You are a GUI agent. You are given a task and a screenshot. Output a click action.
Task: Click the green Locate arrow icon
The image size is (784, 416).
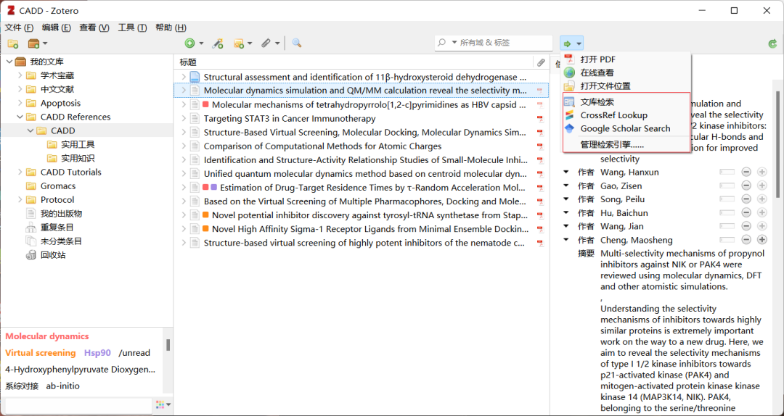[567, 44]
